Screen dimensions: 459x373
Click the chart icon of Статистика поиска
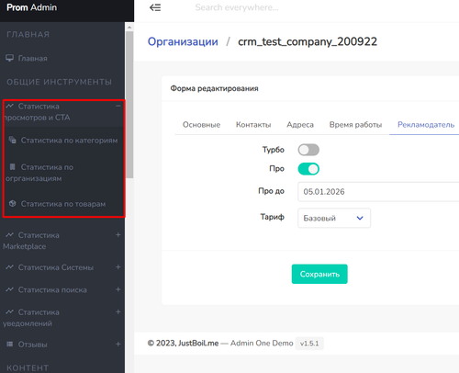click(10, 289)
